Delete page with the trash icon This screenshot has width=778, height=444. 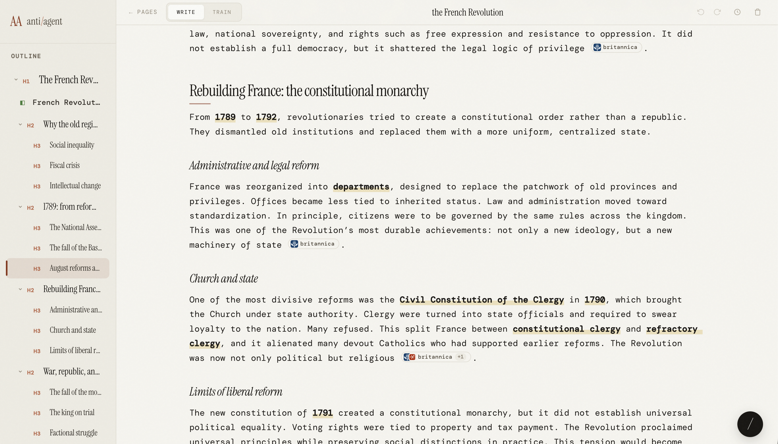[758, 12]
